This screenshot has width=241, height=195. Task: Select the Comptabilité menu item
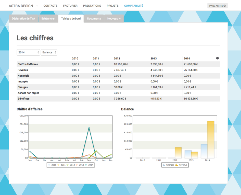click(134, 6)
